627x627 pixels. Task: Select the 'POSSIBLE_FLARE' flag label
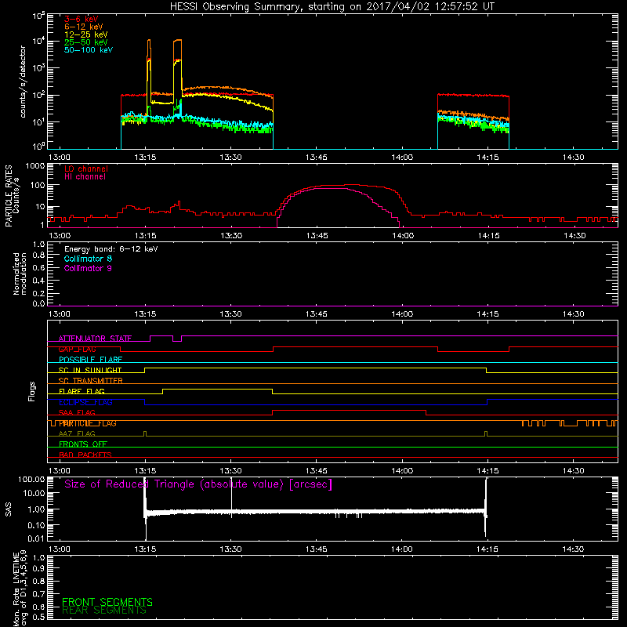click(90, 360)
